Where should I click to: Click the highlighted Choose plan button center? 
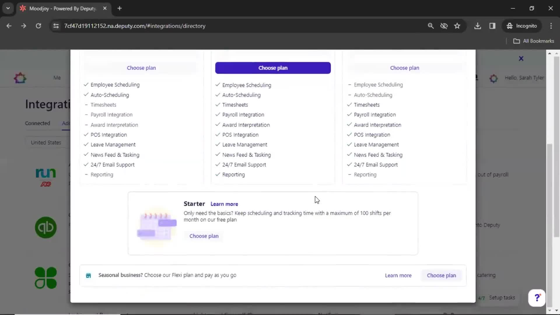click(273, 68)
